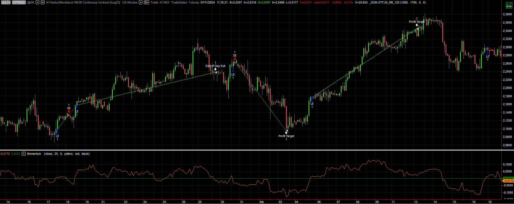Click the Profit Target arrow near date 13

click(417, 25)
